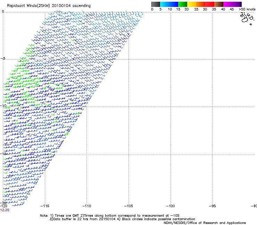
Task: Click the yellow 20-25 knots color band
Action: [192, 4]
